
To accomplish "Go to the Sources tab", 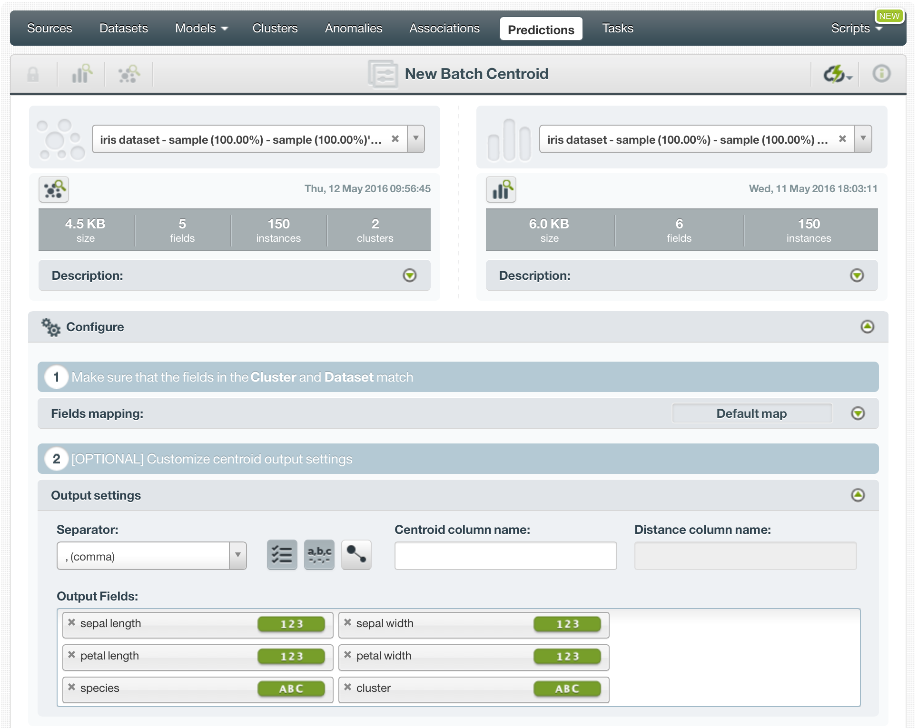I will coord(49,29).
